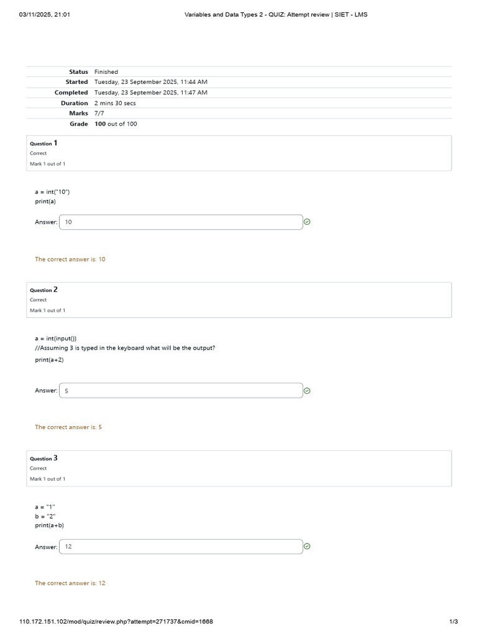
Task: Click 'The correct answer is: 12' text
Action: point(70,583)
